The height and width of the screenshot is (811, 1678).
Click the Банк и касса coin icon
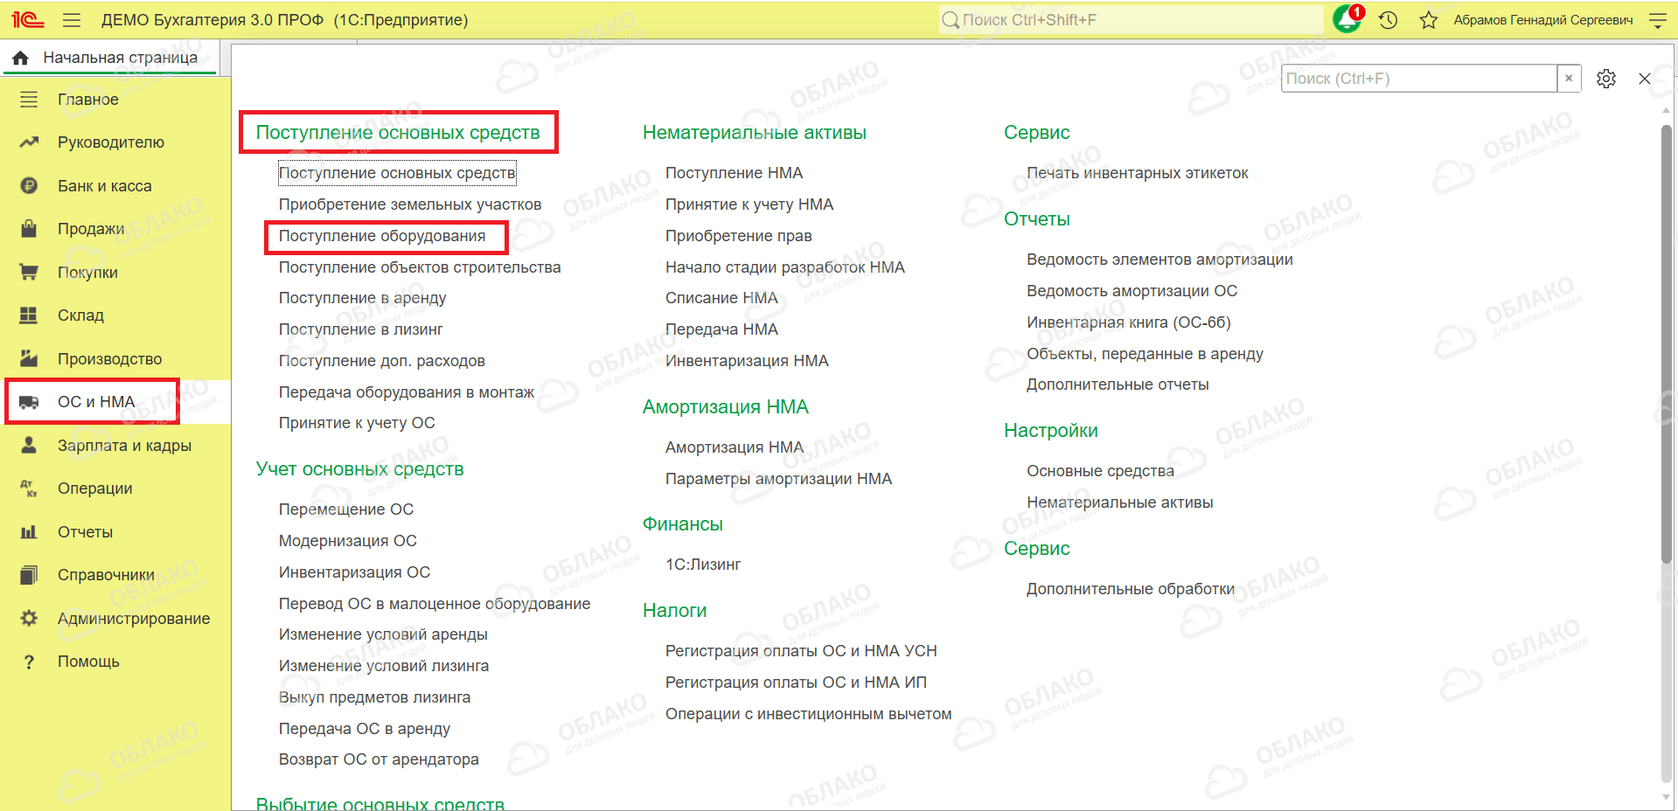(29, 185)
